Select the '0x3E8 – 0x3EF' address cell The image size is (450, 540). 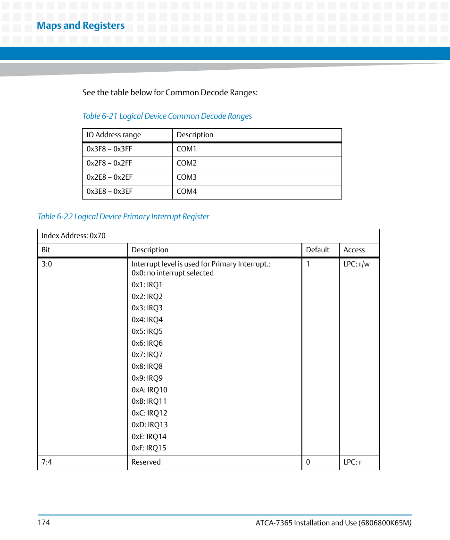pos(127,192)
